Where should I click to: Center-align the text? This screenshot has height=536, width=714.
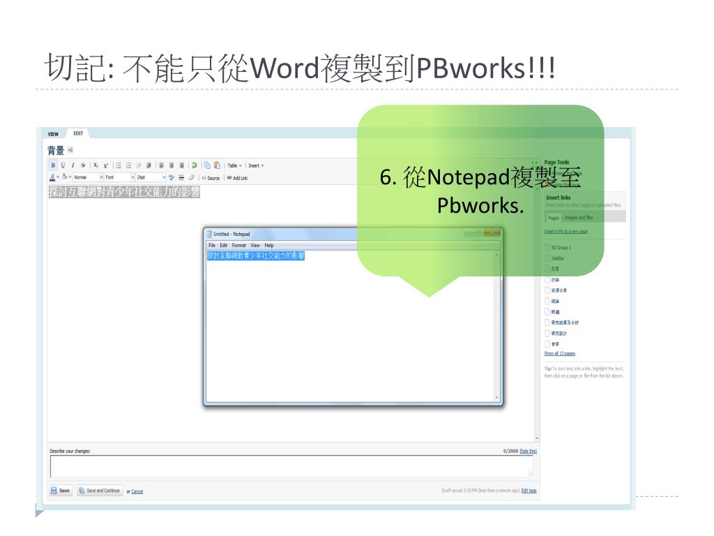(x=172, y=165)
